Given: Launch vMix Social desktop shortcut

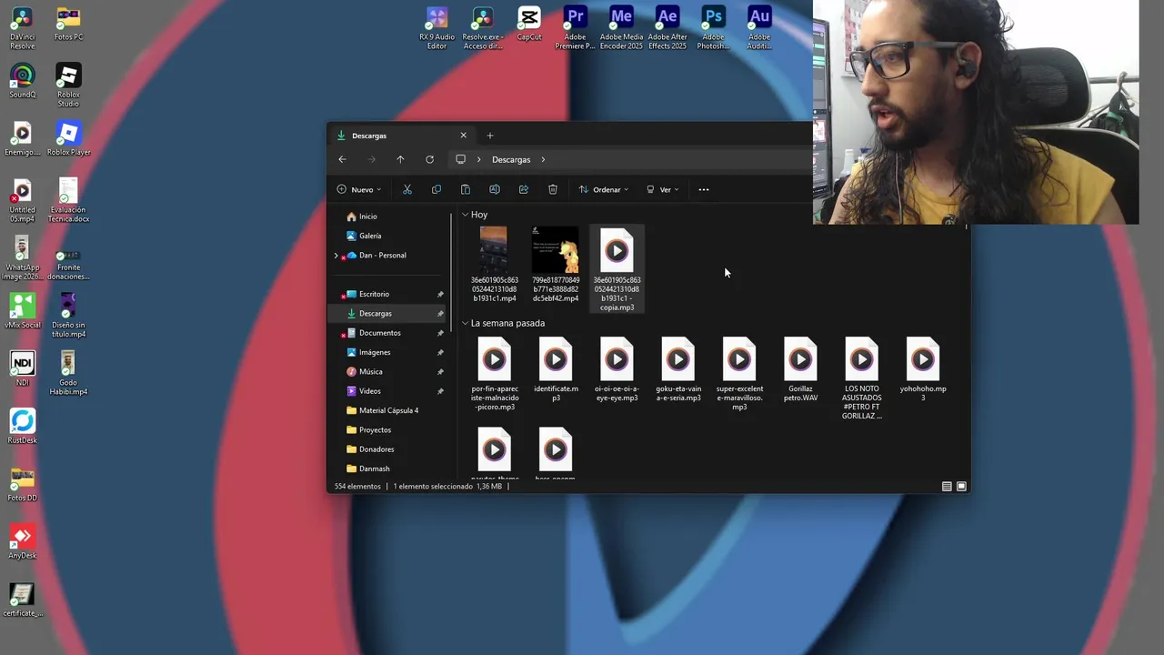Looking at the screenshot, I should click(x=22, y=312).
